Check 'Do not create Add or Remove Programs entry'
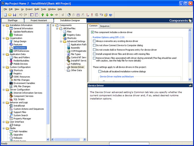Viewport: 194px width, 146px height. point(94,50)
